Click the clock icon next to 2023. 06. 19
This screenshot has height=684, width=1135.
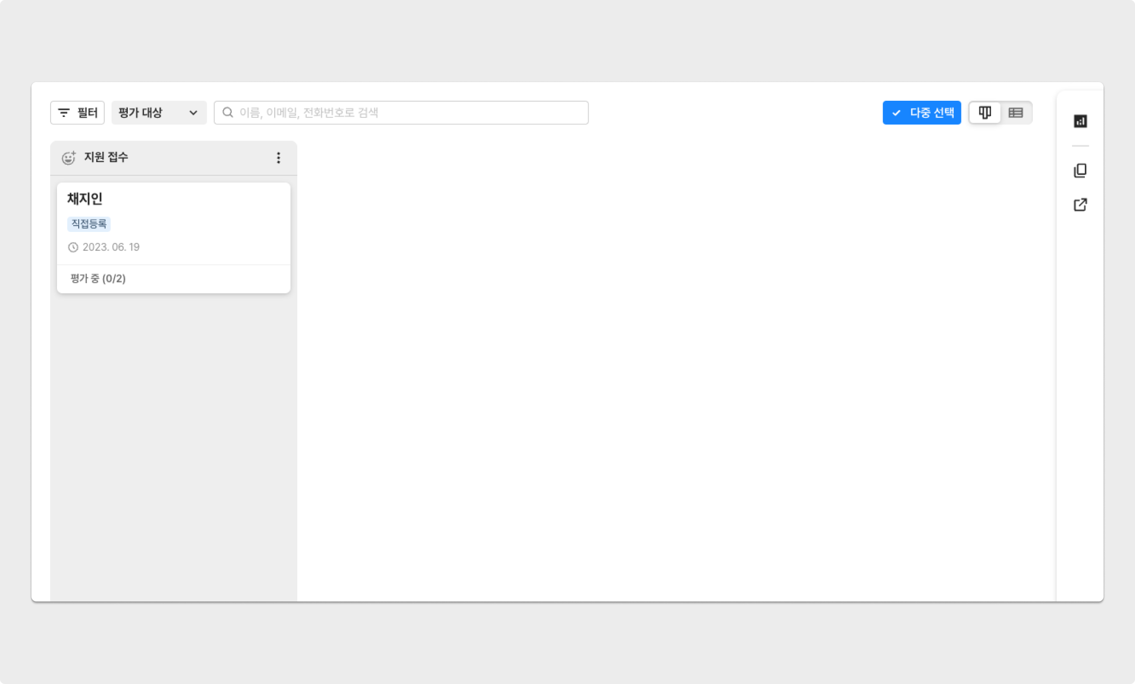click(73, 247)
